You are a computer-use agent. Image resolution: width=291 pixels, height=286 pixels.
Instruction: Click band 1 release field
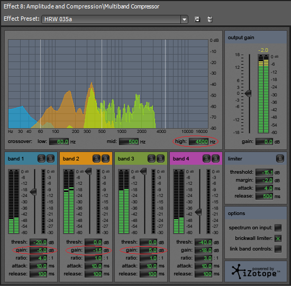39,274
